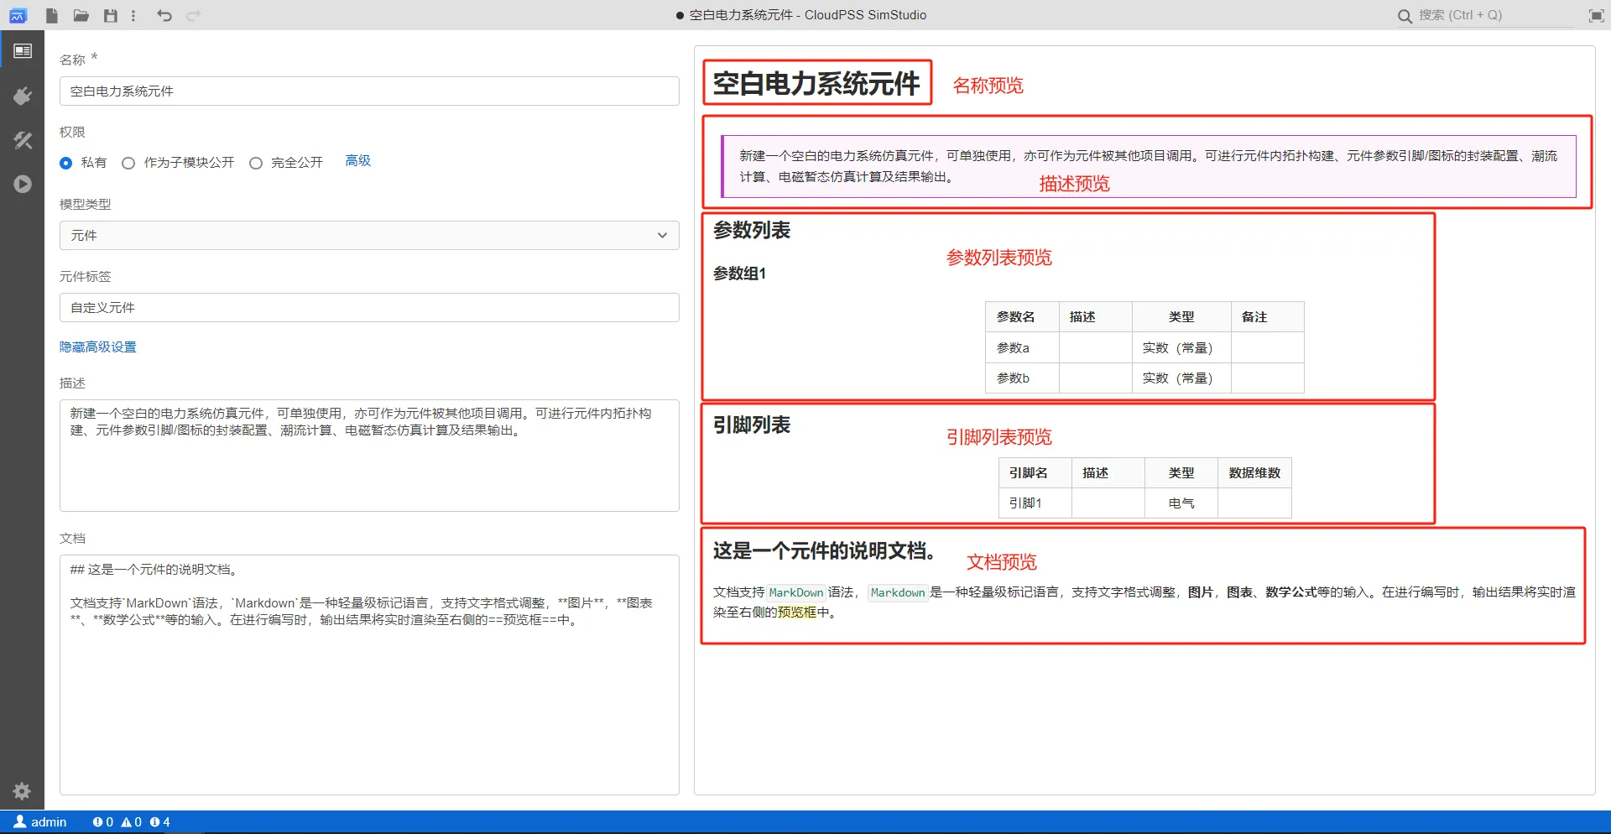1611x834 pixels.
Task: Open the run (play) panel
Action: 23,184
